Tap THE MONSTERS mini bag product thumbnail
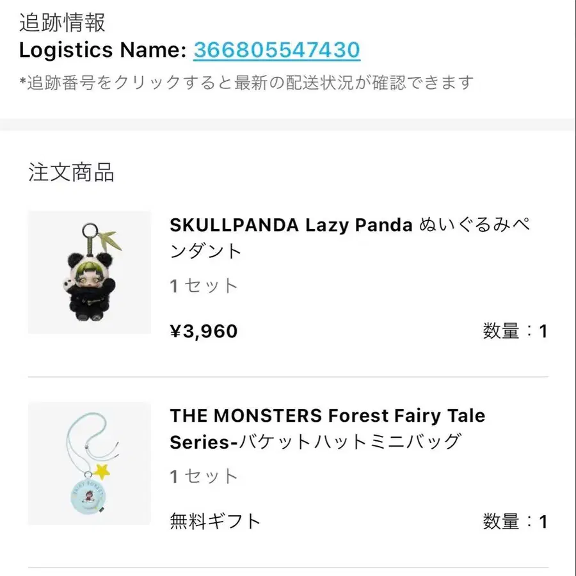 pos(90,463)
